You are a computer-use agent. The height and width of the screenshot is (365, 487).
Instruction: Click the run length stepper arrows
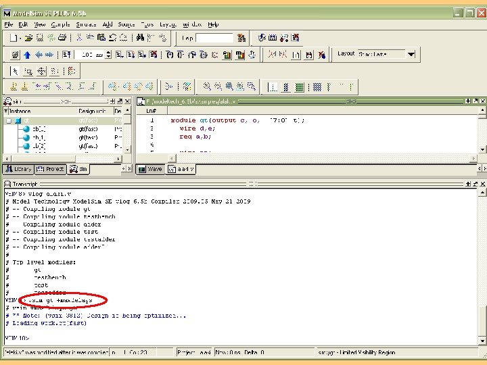(x=108, y=55)
